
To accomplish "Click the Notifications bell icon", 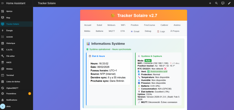I will [x=3, y=100].
